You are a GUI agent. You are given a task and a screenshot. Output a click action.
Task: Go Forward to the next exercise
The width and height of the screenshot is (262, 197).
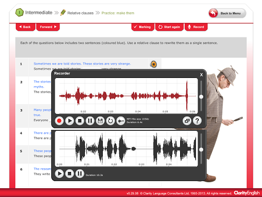[48, 27]
